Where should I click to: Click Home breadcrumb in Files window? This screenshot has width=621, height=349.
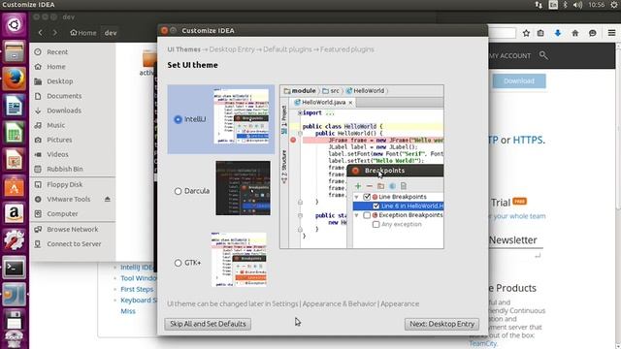pyautogui.click(x=83, y=33)
